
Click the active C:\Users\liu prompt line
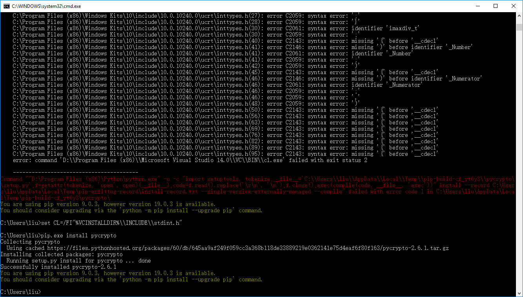pos(22,292)
